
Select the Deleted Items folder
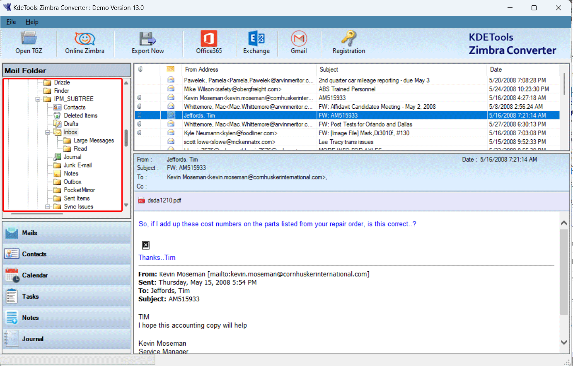(80, 116)
